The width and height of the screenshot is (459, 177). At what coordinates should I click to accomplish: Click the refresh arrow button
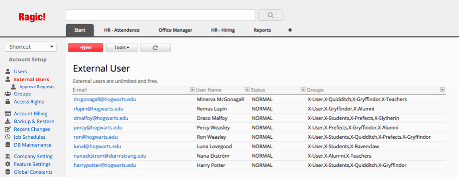155,47
